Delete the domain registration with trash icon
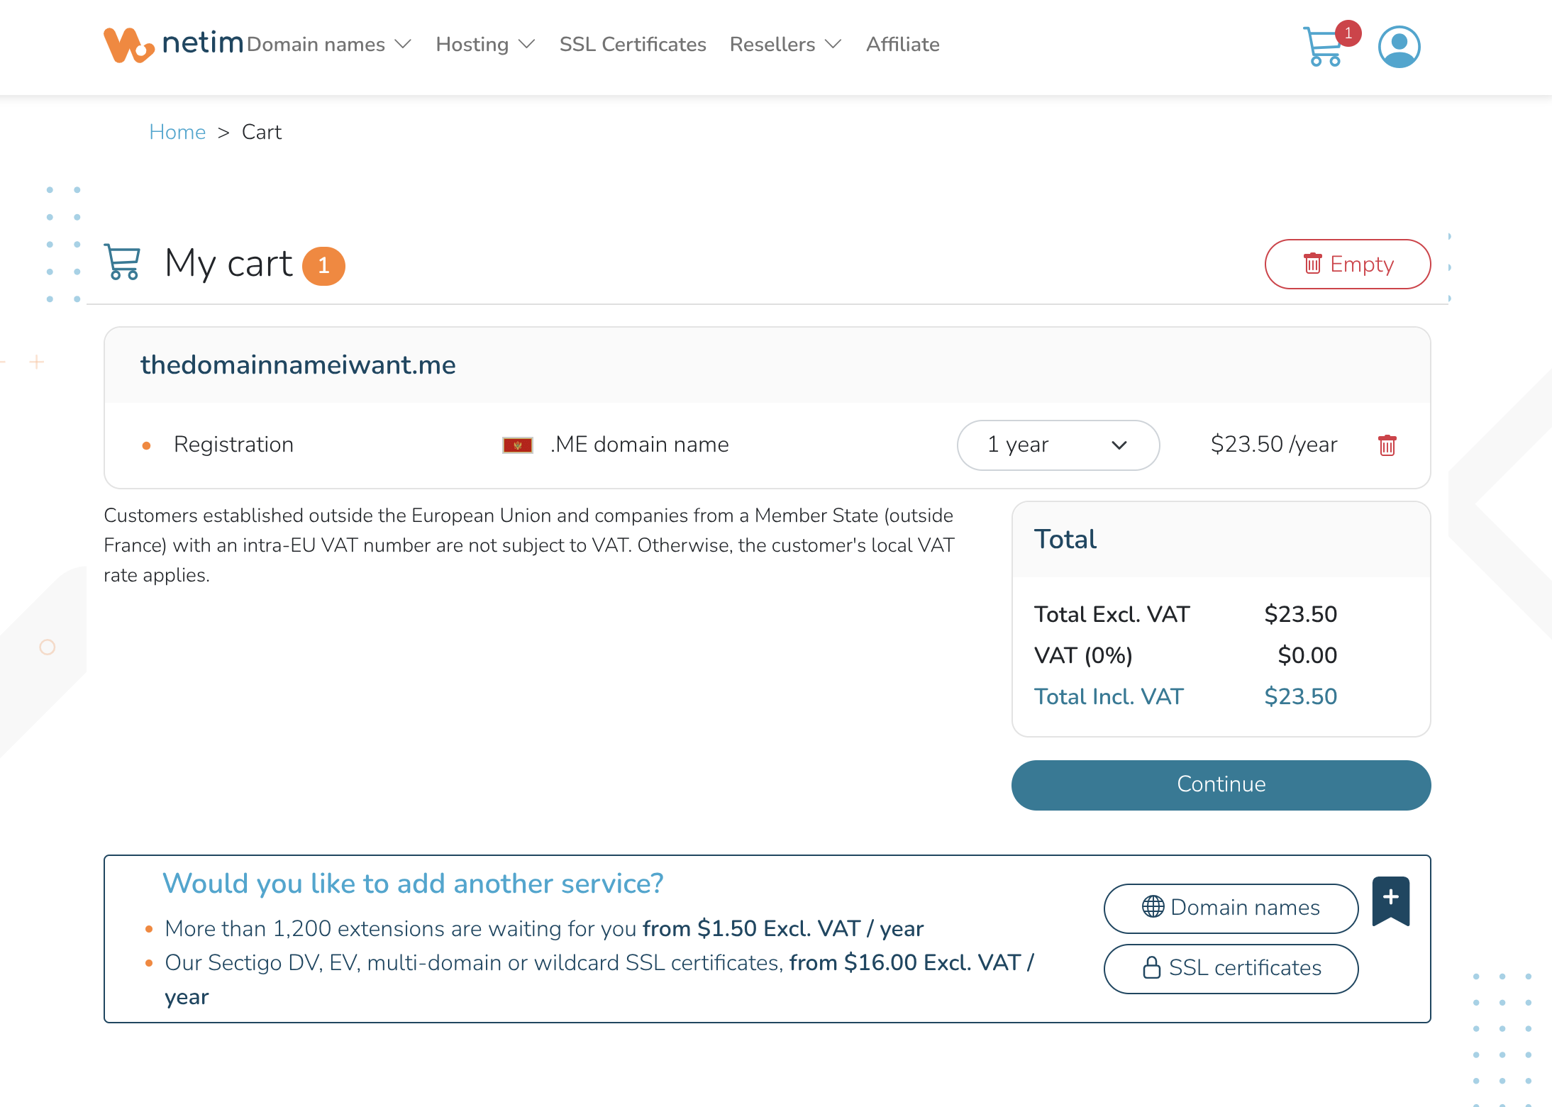Image resolution: width=1552 pixels, height=1107 pixels. [x=1387, y=445]
